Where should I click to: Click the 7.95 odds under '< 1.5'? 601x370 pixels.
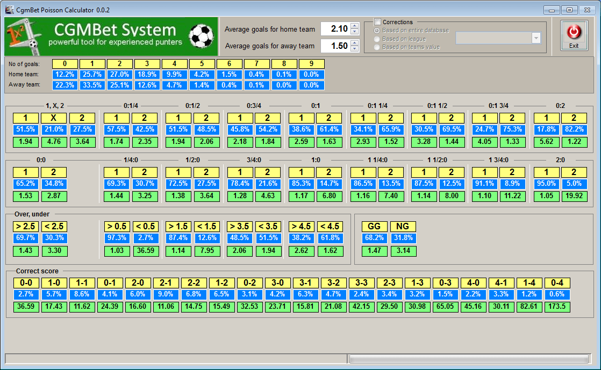pos(207,251)
